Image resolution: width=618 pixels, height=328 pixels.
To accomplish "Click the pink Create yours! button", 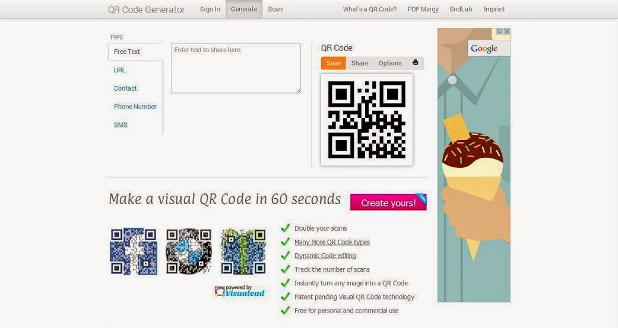I will tap(388, 202).
